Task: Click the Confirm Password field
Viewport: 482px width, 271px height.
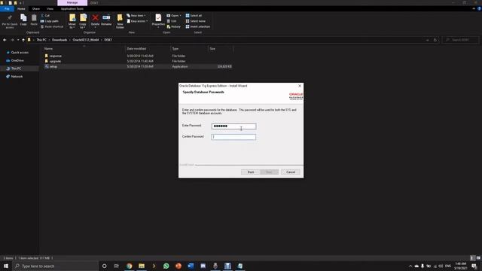Action: (x=233, y=137)
